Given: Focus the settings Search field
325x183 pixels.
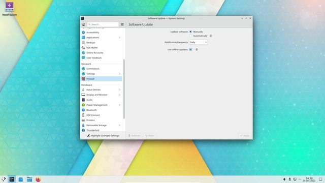Looking at the screenshot, I should tap(103, 24).
